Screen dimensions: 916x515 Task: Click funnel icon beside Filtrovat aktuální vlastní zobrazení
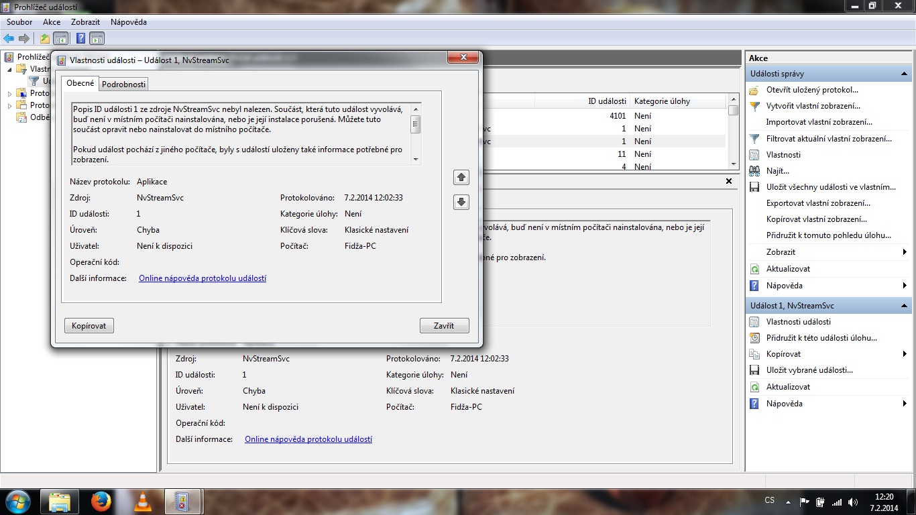(x=754, y=139)
